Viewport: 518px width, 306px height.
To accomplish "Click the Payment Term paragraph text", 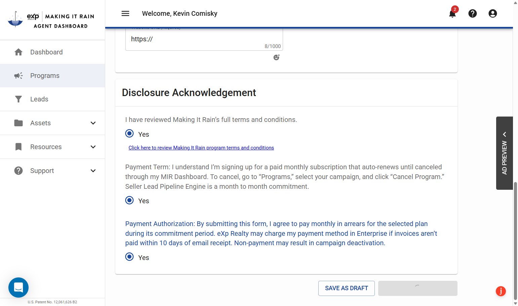I will [285, 177].
